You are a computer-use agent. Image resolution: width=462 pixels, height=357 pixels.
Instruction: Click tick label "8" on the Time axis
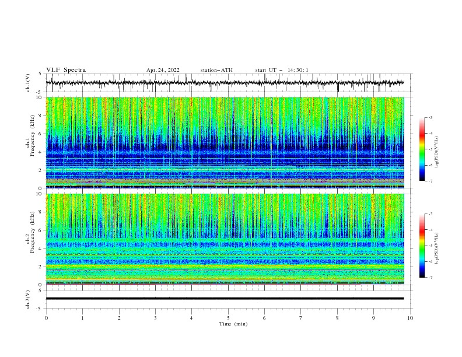pos(337,318)
